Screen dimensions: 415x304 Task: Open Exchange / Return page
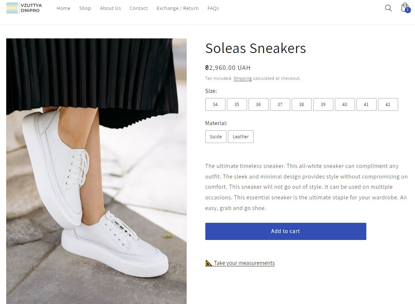tap(177, 8)
